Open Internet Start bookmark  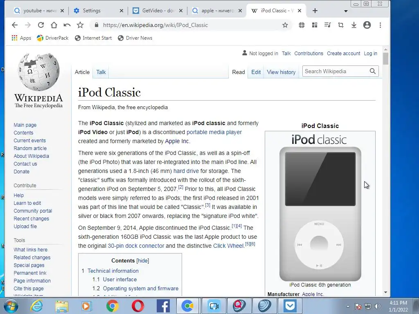(x=93, y=38)
